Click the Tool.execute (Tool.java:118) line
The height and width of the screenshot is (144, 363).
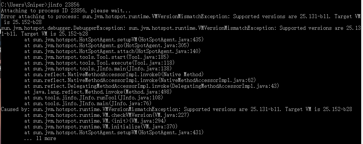(x=99, y=63)
